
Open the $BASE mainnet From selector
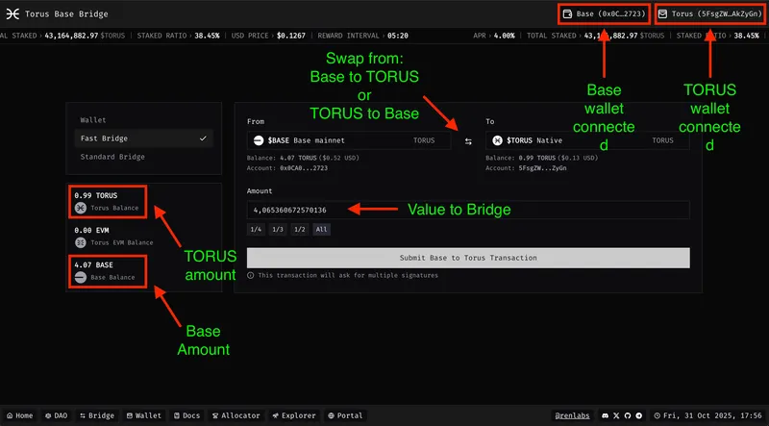[348, 140]
